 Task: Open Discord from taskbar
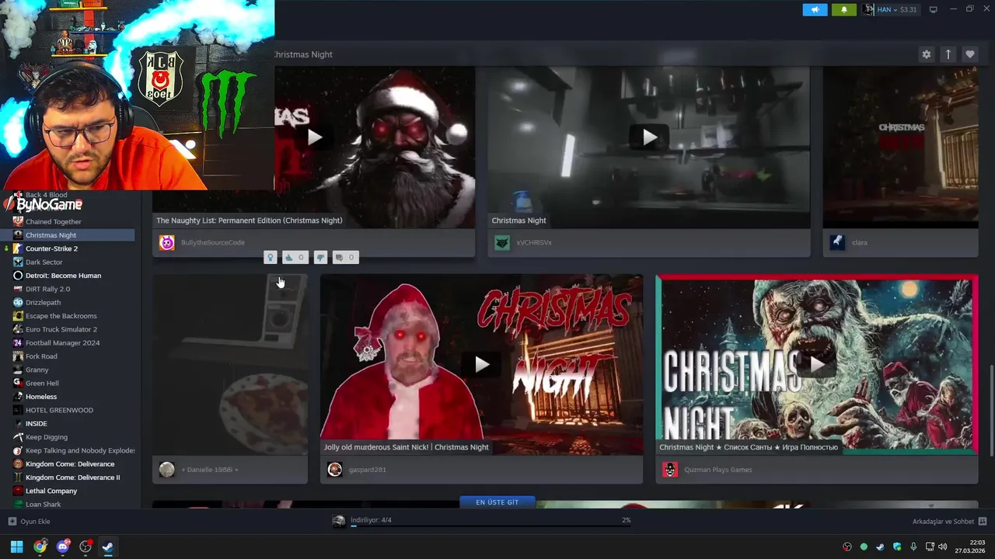click(63, 547)
